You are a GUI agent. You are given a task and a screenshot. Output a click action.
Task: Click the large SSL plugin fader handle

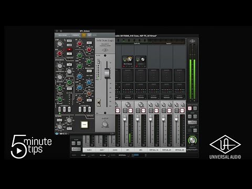point(107,73)
